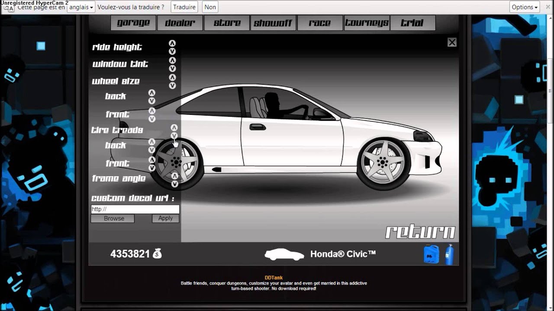Click the car's rear wheel
The width and height of the screenshot is (554, 311).
point(176,163)
